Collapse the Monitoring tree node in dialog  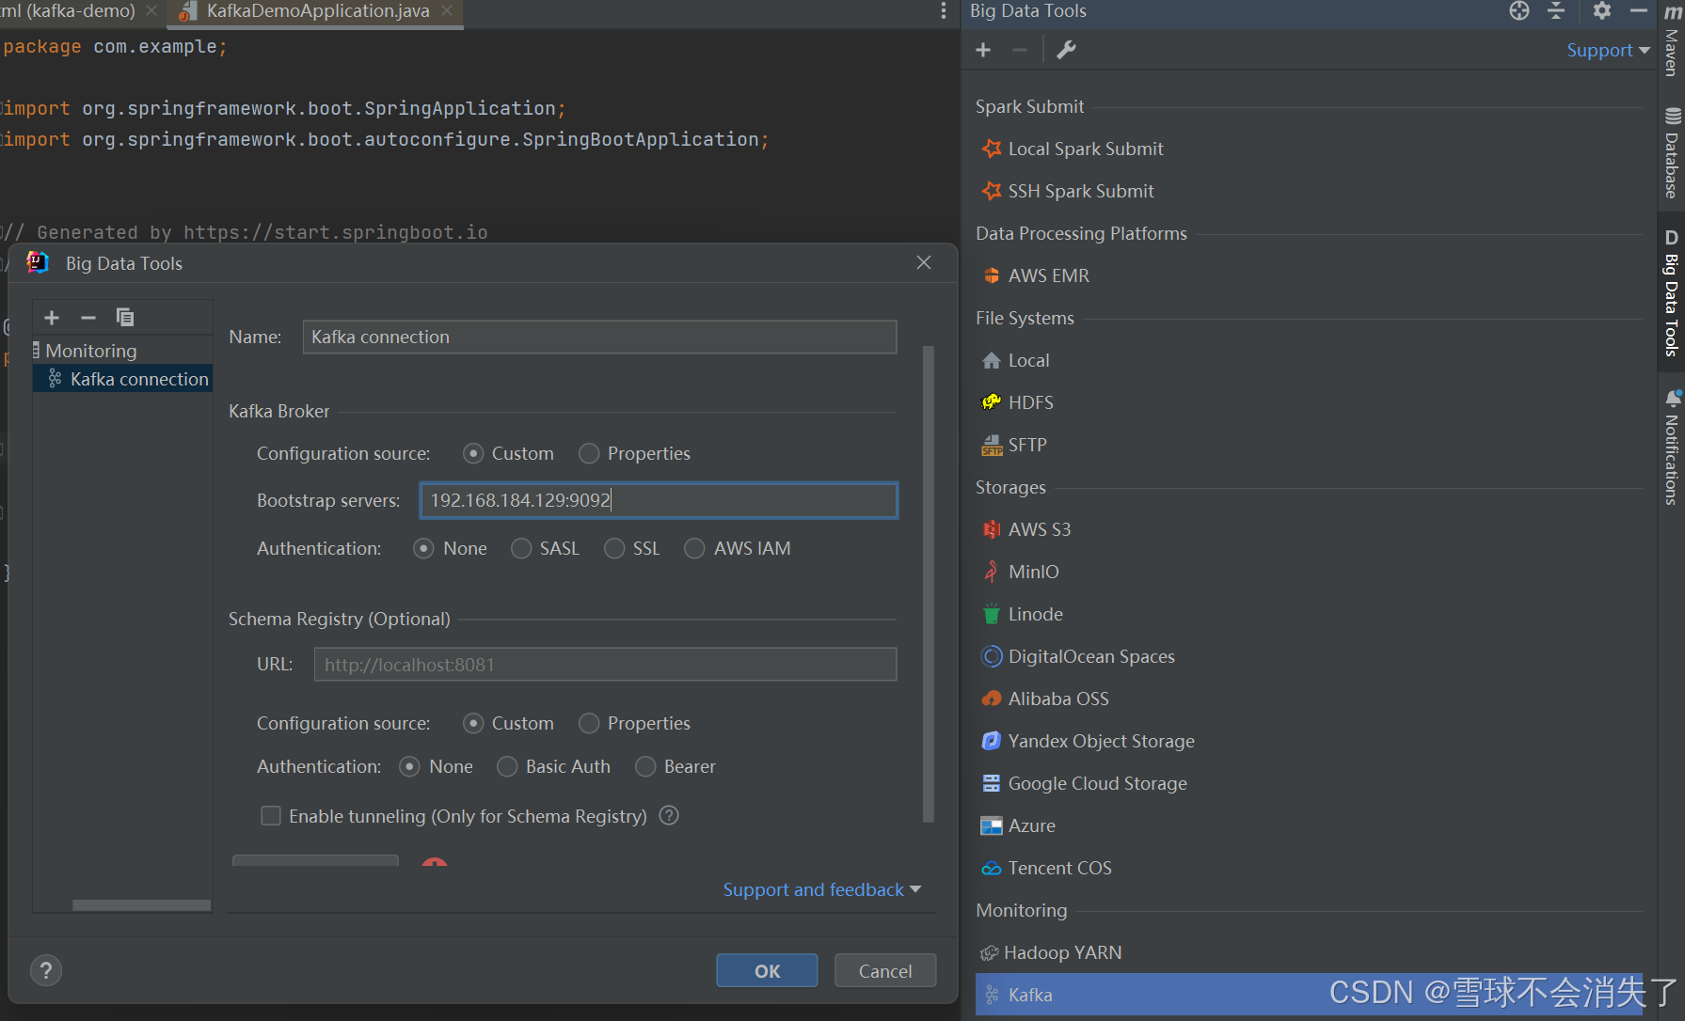pos(36,350)
